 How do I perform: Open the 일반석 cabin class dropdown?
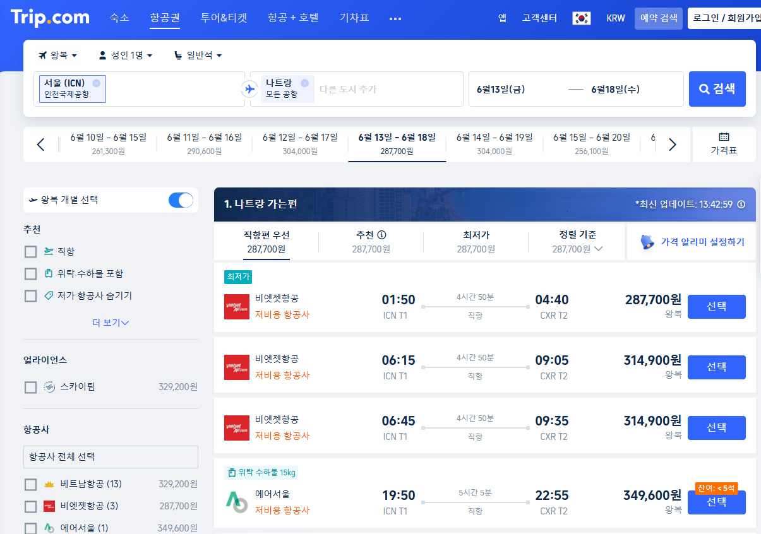click(x=198, y=56)
